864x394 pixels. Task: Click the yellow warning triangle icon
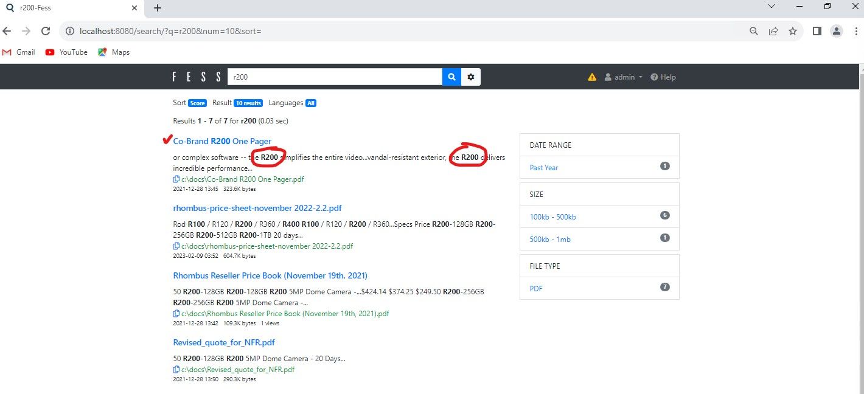[x=592, y=77]
